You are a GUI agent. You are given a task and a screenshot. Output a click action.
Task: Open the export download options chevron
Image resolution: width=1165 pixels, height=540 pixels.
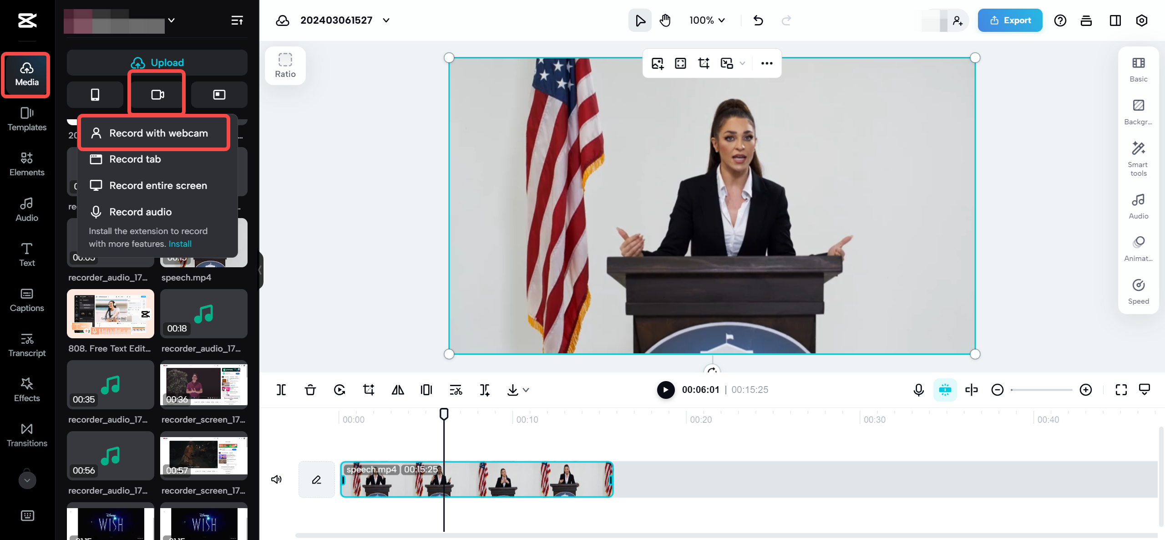[526, 390]
